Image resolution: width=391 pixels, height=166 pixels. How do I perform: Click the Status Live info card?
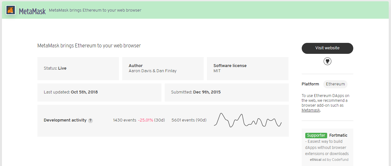tap(78, 68)
